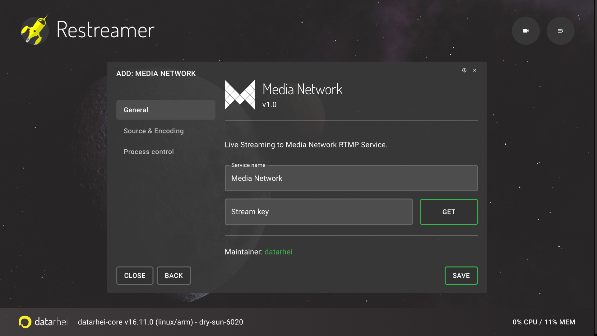Open the datarhei maintainer link
Viewport: 597px width, 336px height.
click(x=278, y=252)
